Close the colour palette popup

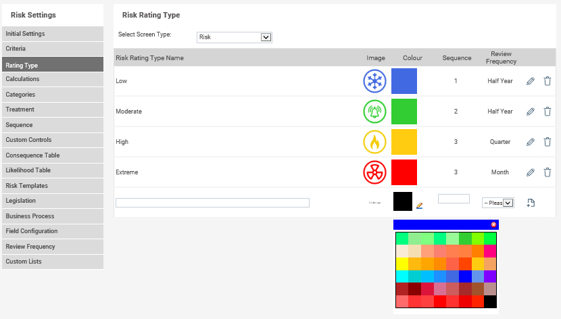(x=493, y=224)
